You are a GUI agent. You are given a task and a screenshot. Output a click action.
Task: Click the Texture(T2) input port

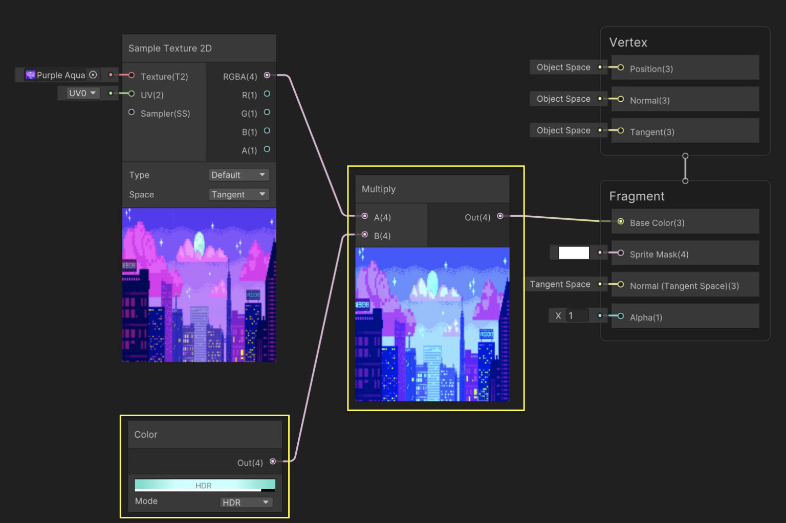(x=132, y=76)
